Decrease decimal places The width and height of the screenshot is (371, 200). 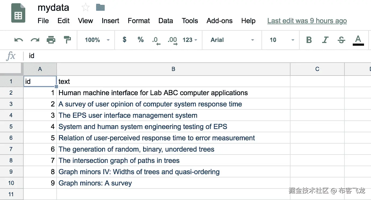pyautogui.click(x=156, y=40)
